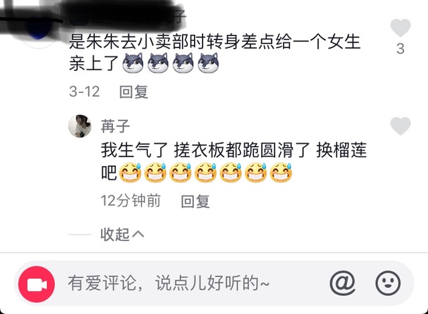
Task: Click the 我生气了 搓衣板 reply text
Action: point(233,162)
